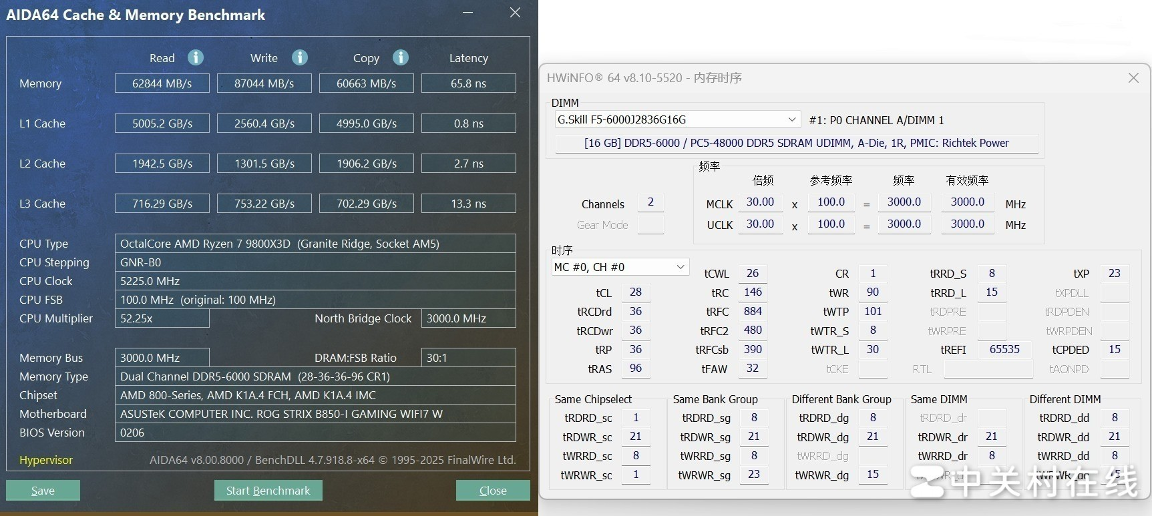Image resolution: width=1152 pixels, height=516 pixels.
Task: Click the L3 Cache Write 753.22 GB/s field
Action: point(264,204)
